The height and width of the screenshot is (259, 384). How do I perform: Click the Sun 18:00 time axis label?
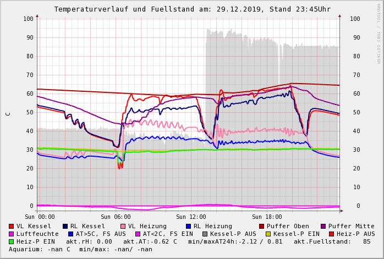(x=267, y=217)
